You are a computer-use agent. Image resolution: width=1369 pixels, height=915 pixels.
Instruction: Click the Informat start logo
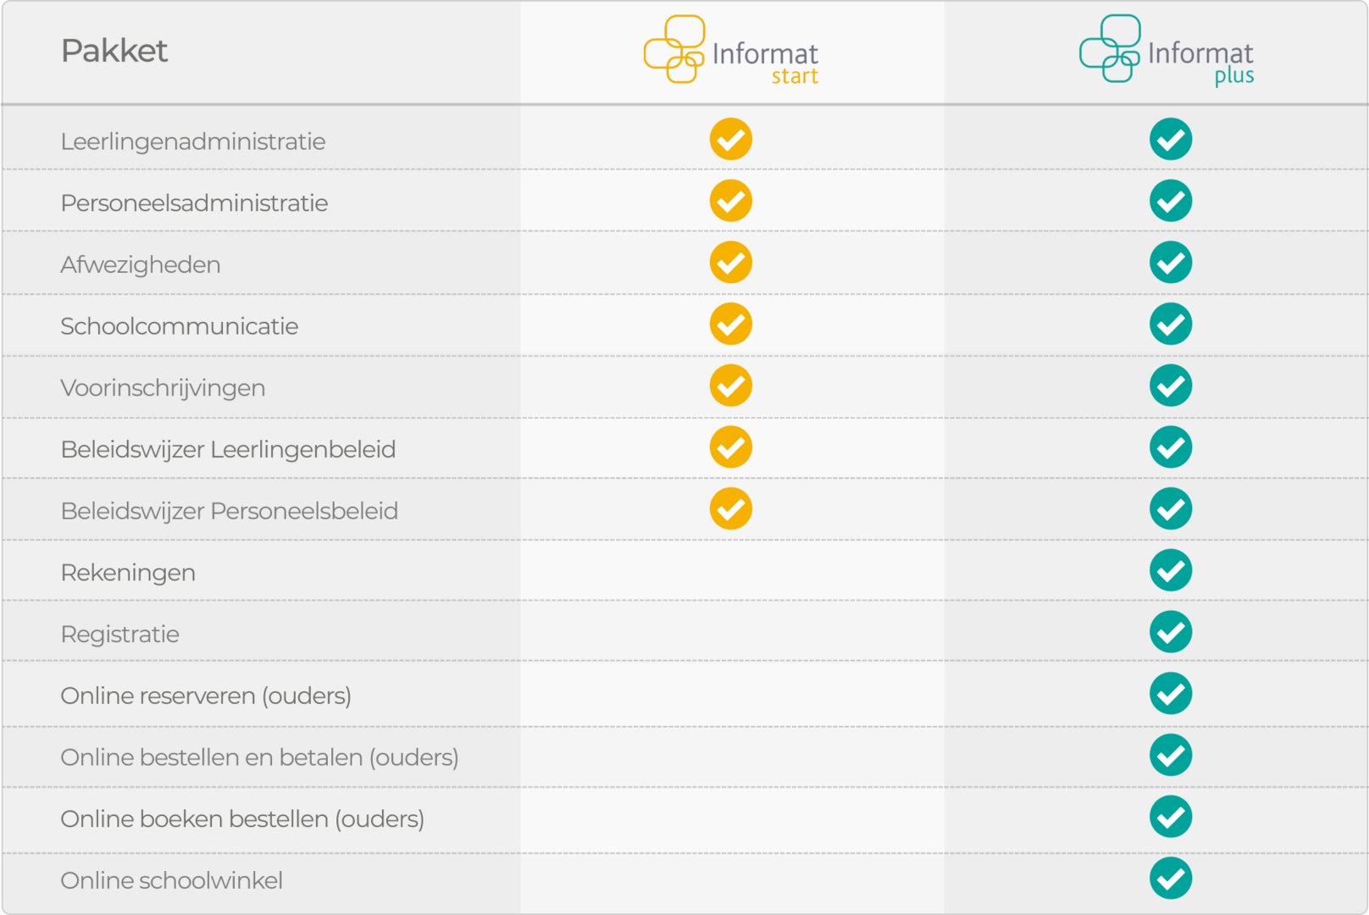[x=731, y=51]
